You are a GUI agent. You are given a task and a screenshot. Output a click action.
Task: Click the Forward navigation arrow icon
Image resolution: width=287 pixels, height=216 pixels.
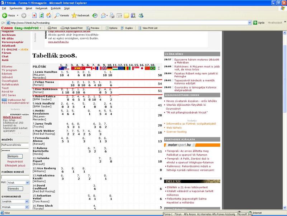tap(24, 15)
